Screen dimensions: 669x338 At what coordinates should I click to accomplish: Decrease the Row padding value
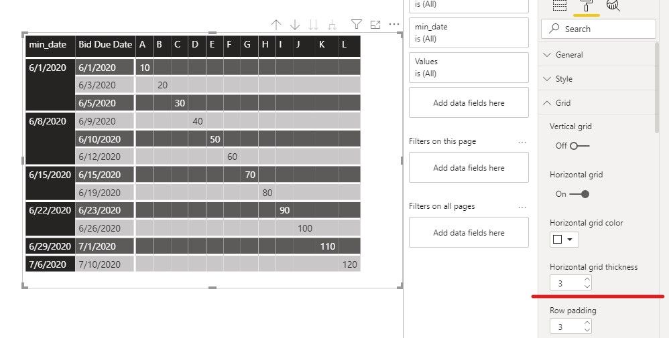[x=587, y=330]
